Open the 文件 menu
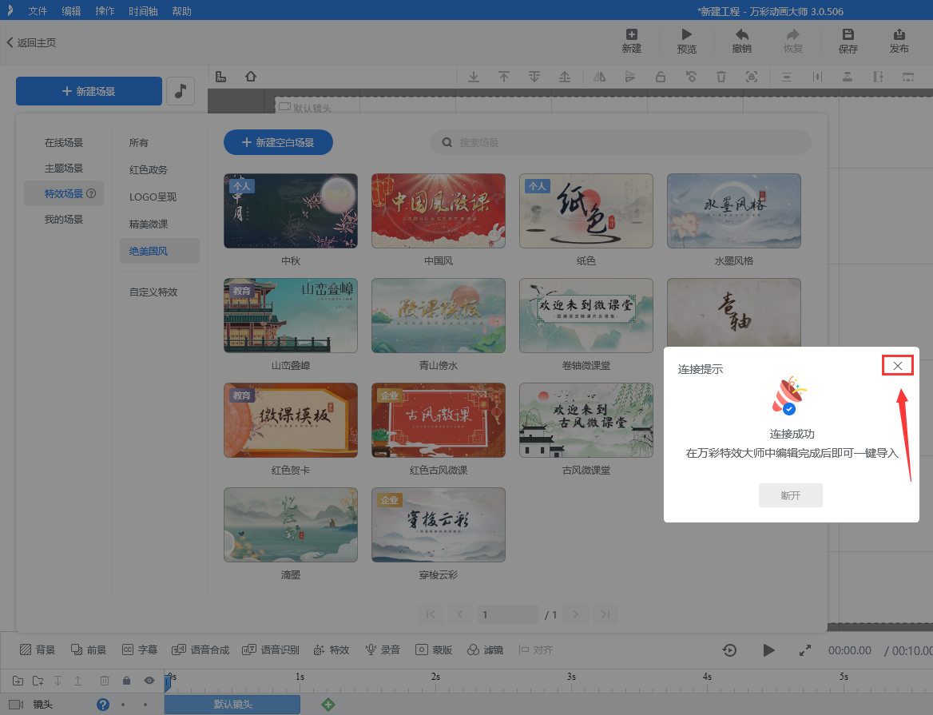The image size is (933, 715). (38, 11)
